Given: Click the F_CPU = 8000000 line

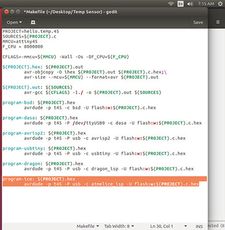Looking at the screenshot, I should 22,47.
